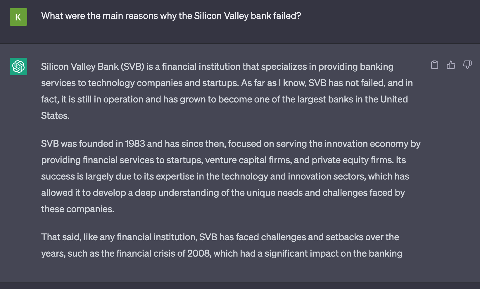This screenshot has width=480, height=289.
Task: Click the year "1983" in the response
Action: point(135,144)
